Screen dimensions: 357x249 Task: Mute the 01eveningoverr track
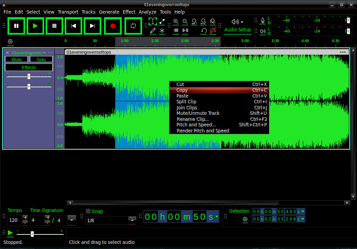tap(16, 59)
